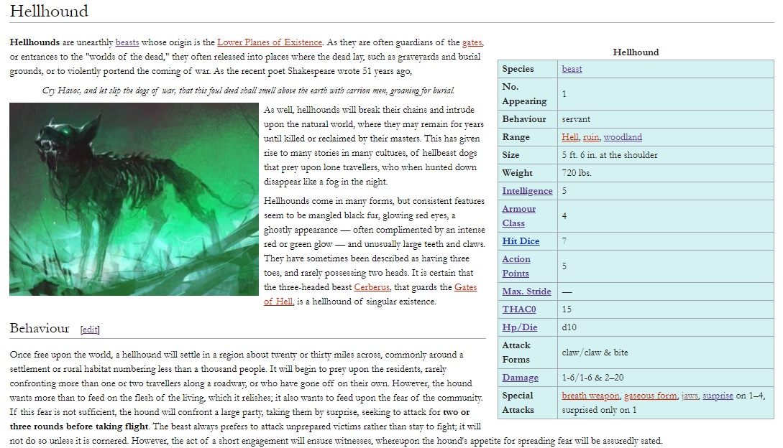This screenshot has height=448, width=783.
Task: Open the 'beast' species link in infobox
Action: coord(572,69)
